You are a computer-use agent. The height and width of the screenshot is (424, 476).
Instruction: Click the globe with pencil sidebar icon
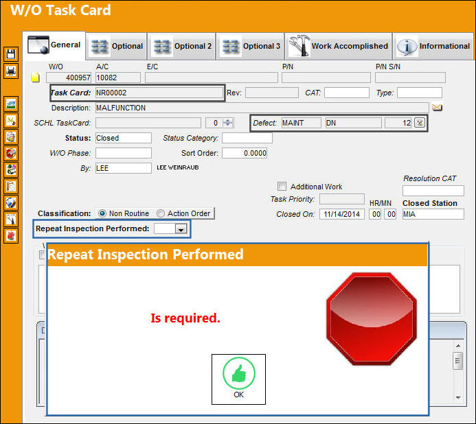(11, 202)
